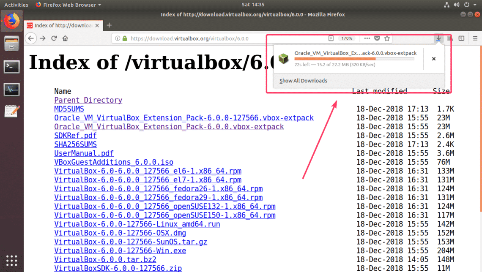Reset the 170% zoom level badge
482x272 pixels.
coord(347,38)
